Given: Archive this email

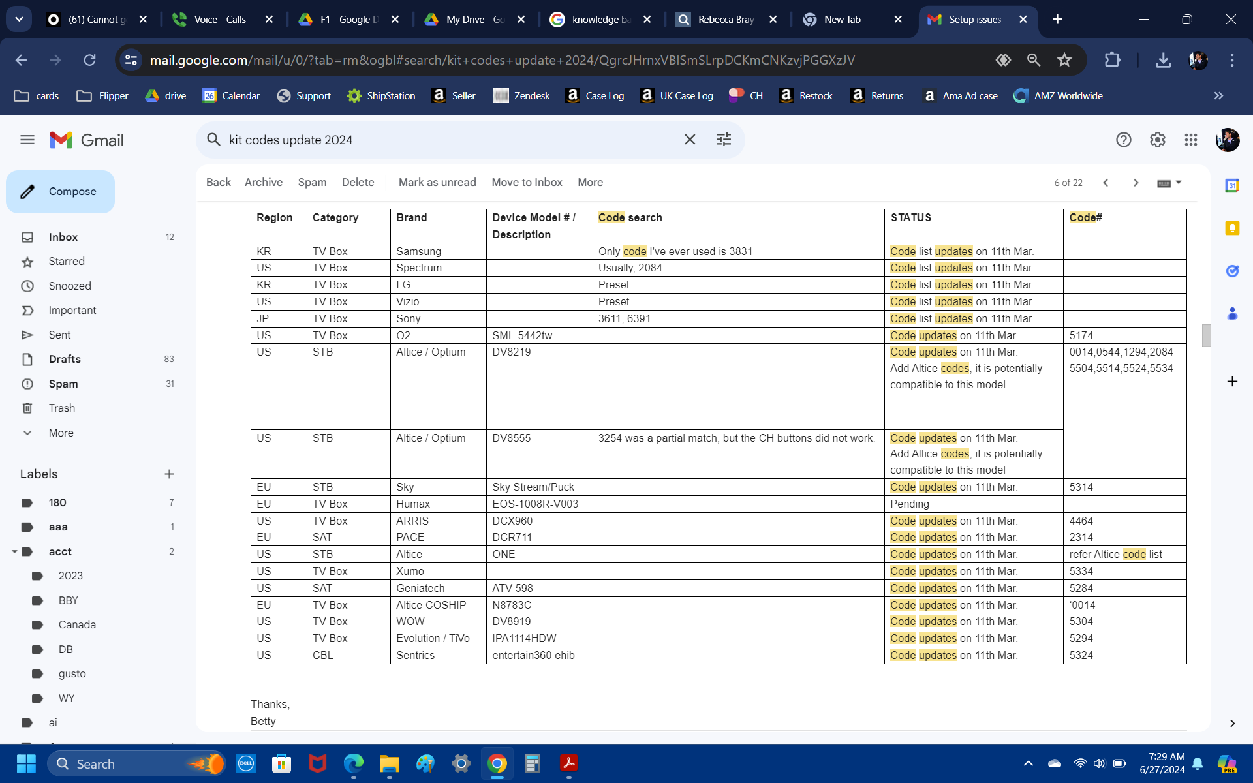Looking at the screenshot, I should (x=264, y=183).
